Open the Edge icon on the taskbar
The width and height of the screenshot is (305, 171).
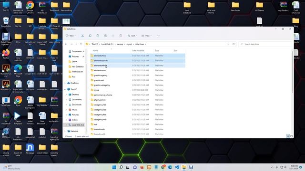click(170, 167)
